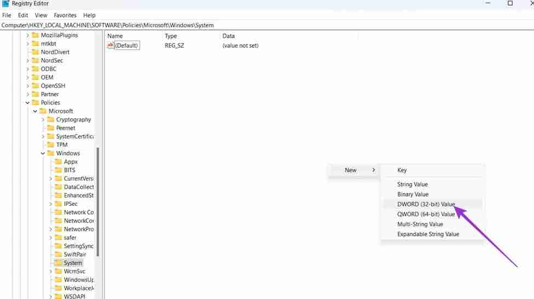This screenshot has width=534, height=299.
Task: Collapse the Microsoft tree node
Action: (35, 111)
